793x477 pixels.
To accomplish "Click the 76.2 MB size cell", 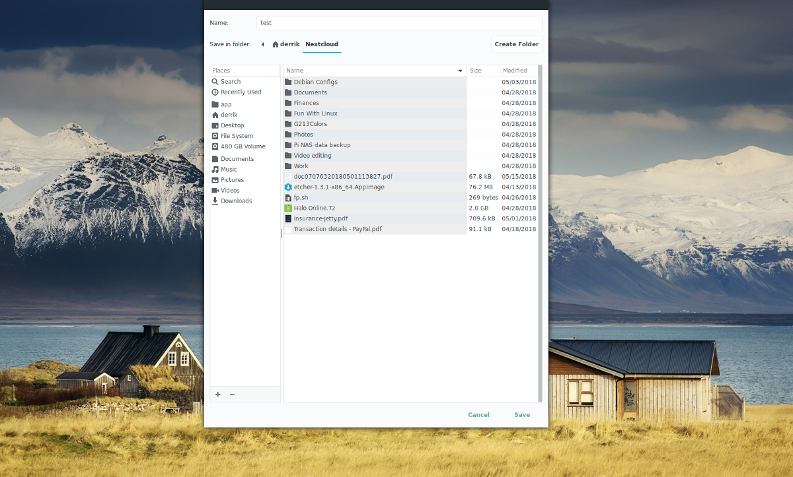I will point(480,187).
